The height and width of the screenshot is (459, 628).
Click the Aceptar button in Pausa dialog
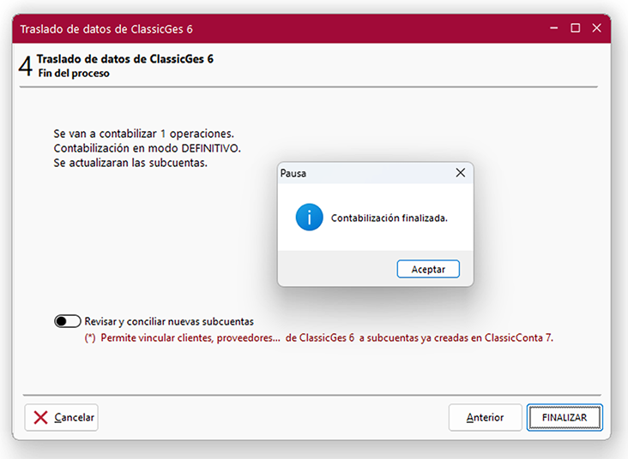[x=428, y=269]
